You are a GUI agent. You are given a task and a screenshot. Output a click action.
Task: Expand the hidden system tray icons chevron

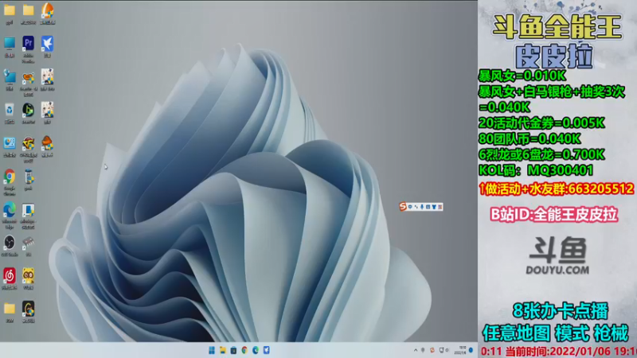point(416,350)
